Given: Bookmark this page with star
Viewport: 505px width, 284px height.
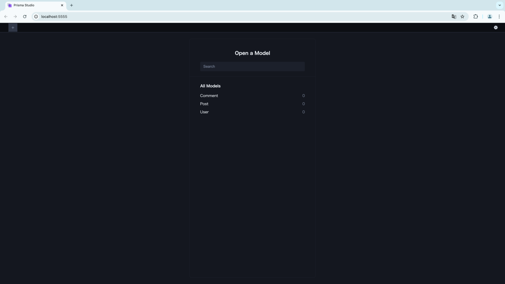Looking at the screenshot, I should click(462, 17).
